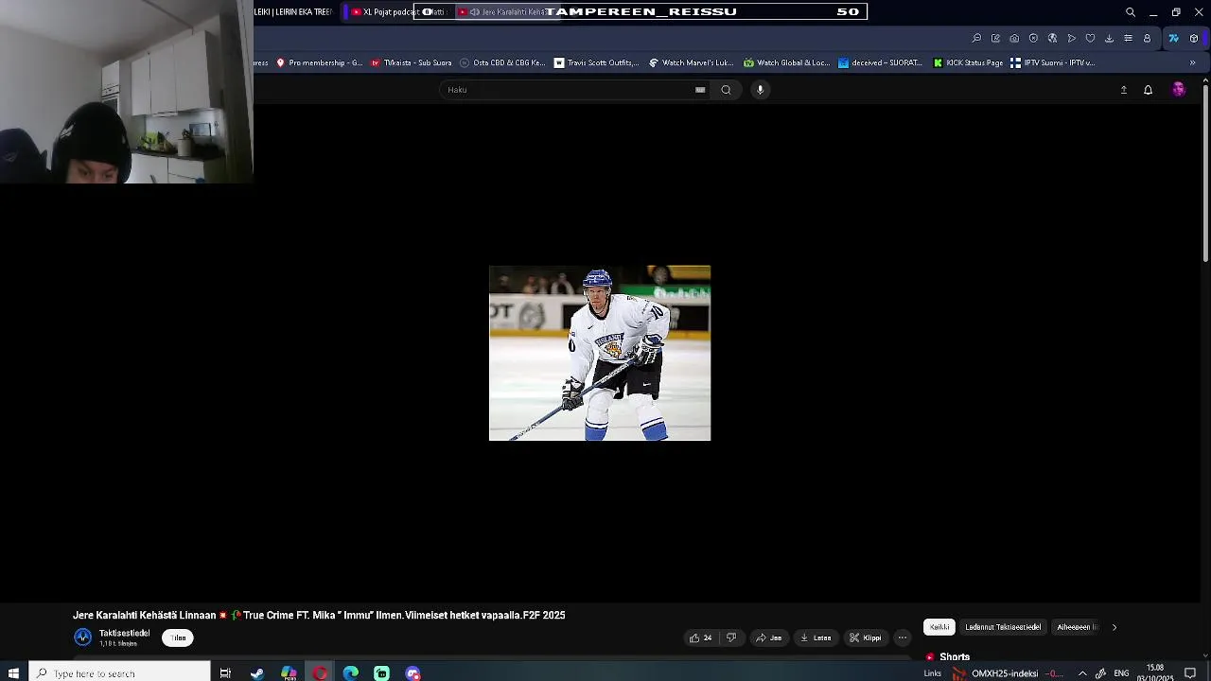
Task: Share the video with Jaa button
Action: click(768, 637)
